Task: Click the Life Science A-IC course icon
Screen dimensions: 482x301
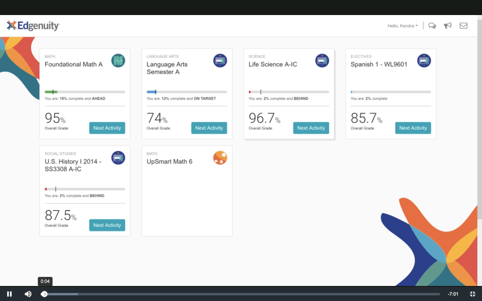Action: coord(322,61)
